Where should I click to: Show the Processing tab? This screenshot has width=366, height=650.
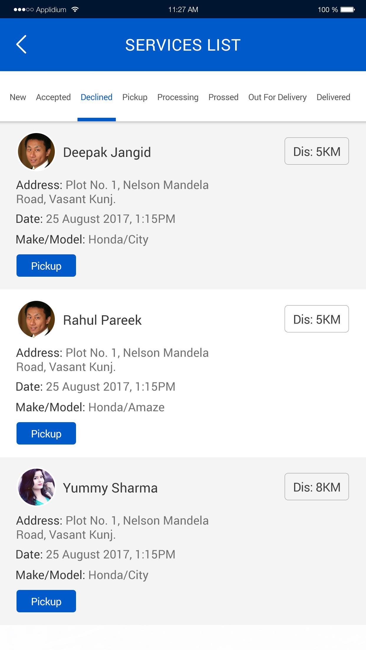point(178,97)
